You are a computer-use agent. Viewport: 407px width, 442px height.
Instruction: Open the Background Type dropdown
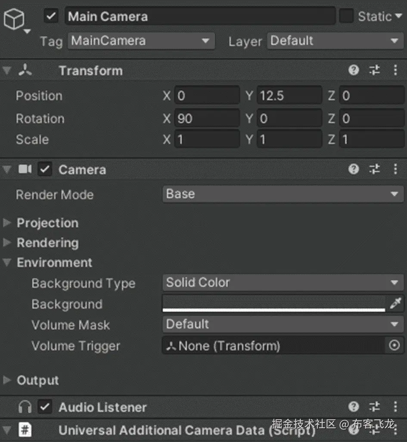click(283, 283)
